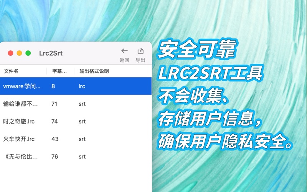307x192 pixels.
Task: Click subtitle count 76 cell
Action: [x=54, y=157]
